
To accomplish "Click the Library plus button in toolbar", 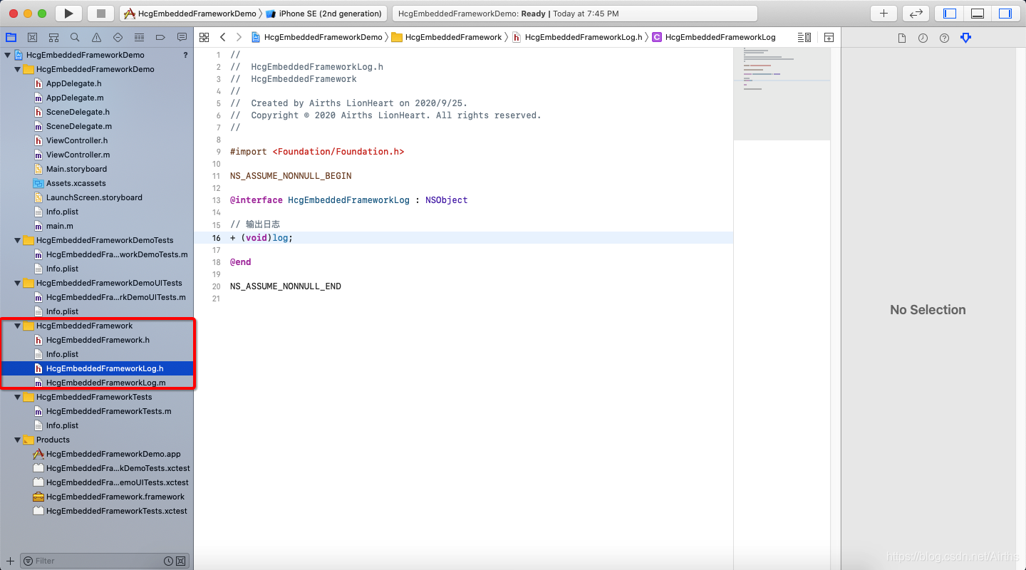I will [x=883, y=13].
